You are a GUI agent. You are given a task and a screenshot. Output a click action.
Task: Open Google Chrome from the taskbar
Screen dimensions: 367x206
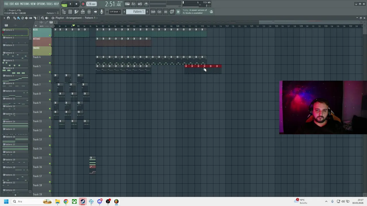66,201
